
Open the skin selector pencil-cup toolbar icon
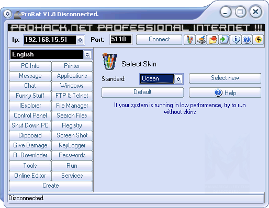coord(189,40)
